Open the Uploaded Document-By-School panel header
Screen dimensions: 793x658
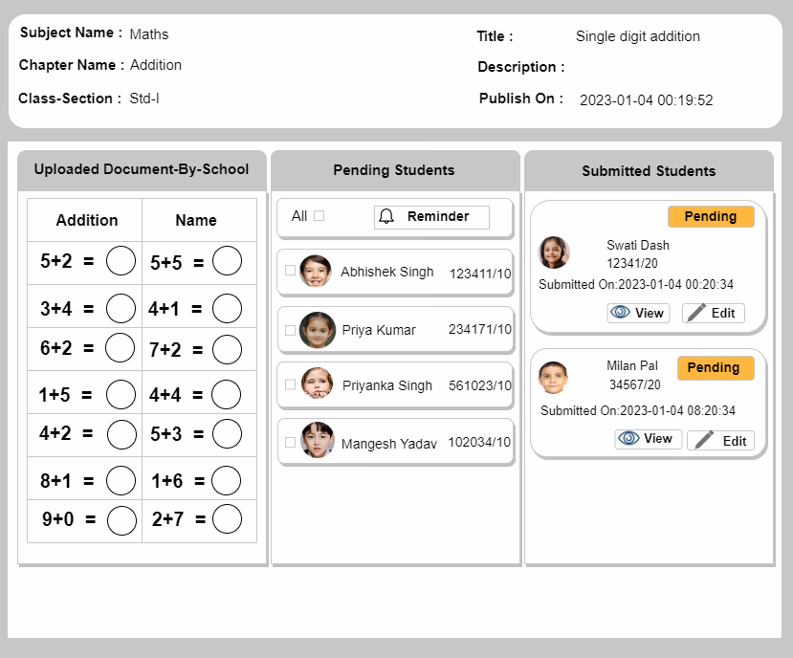pyautogui.click(x=142, y=169)
